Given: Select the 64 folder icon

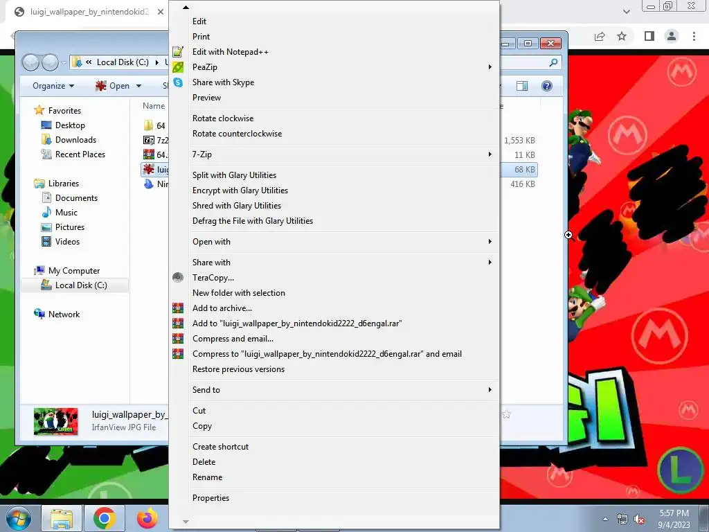Looking at the screenshot, I should point(148,125).
